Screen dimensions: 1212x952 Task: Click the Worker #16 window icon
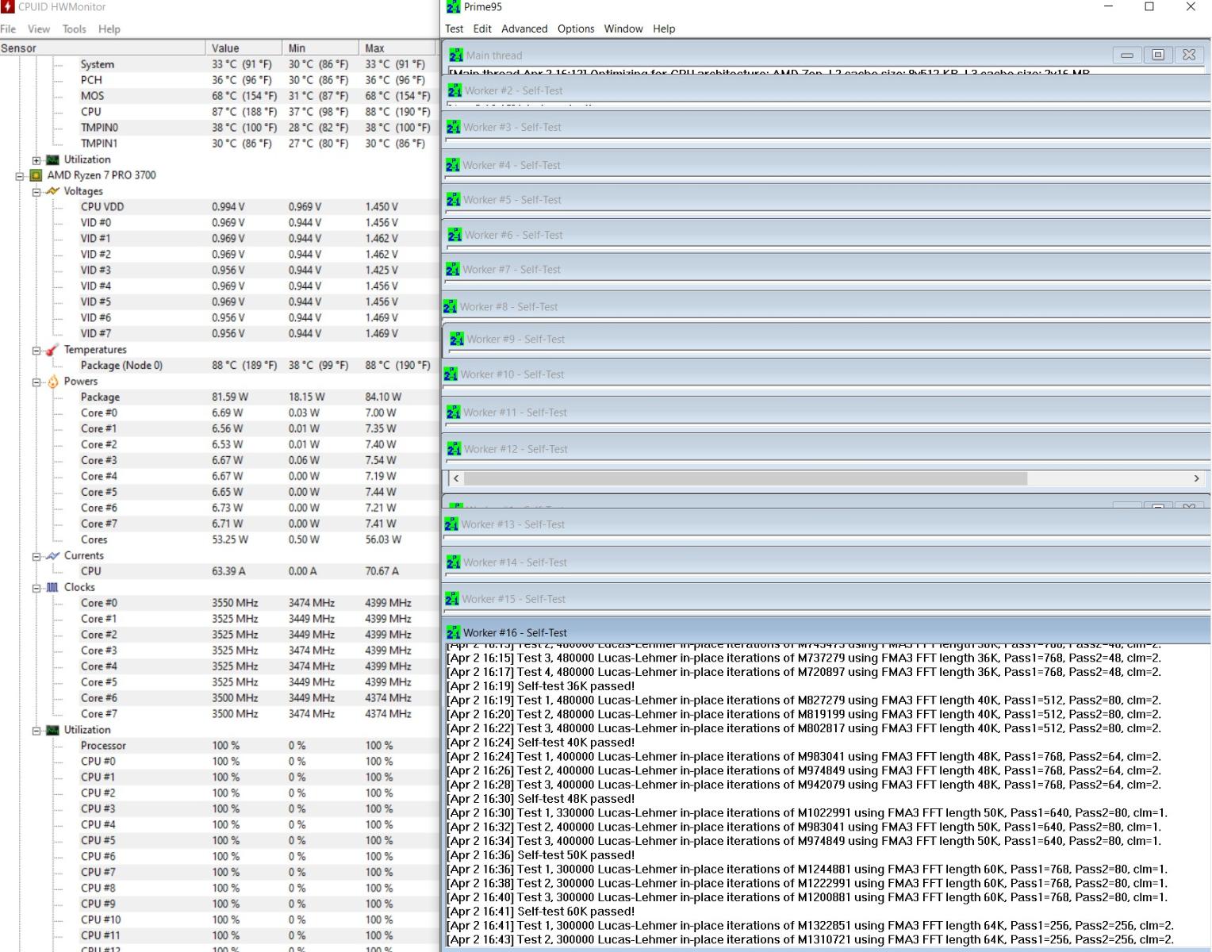453,633
